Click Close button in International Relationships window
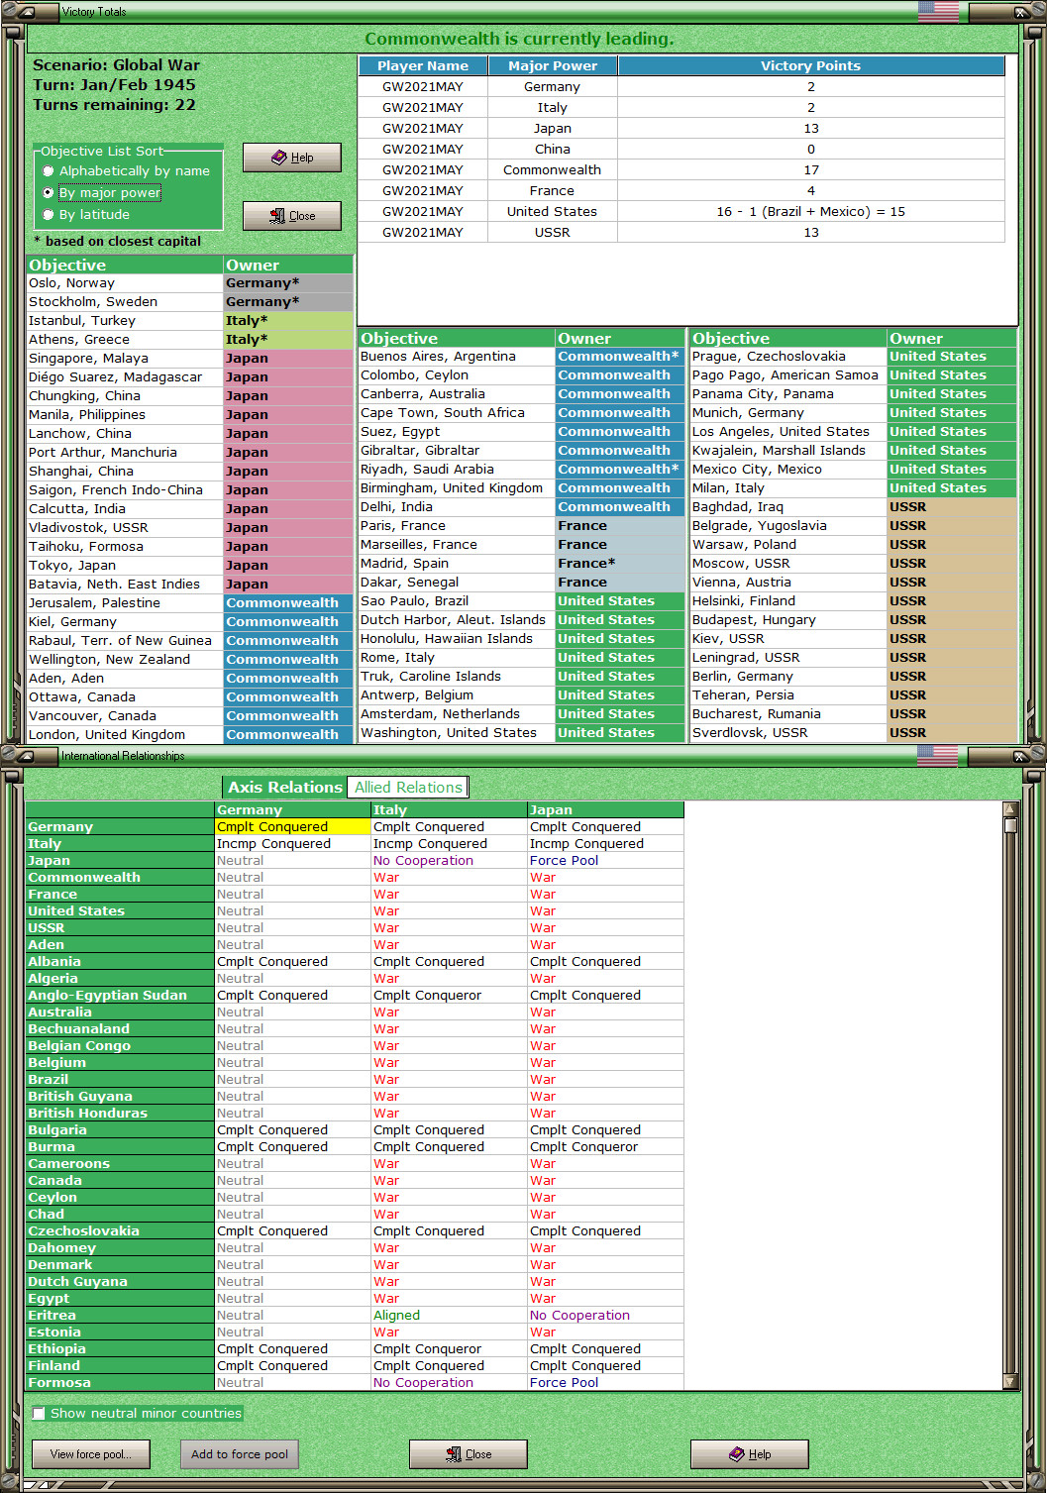Image resolution: width=1047 pixels, height=1493 pixels. (x=469, y=1454)
